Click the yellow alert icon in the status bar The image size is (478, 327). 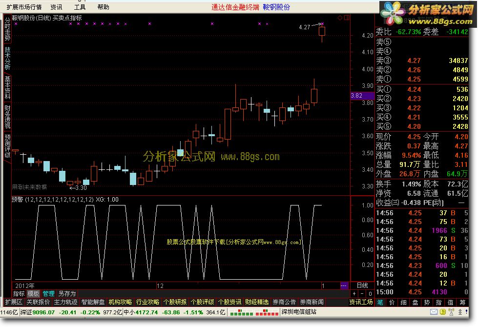tap(443, 312)
